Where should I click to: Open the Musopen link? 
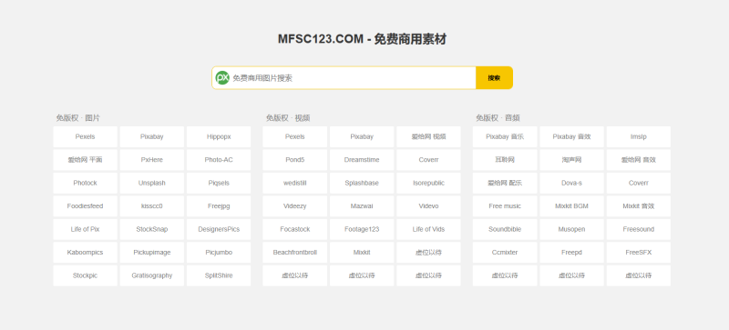coord(572,229)
